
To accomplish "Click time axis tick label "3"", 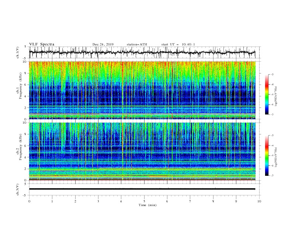I will pos(98,201).
